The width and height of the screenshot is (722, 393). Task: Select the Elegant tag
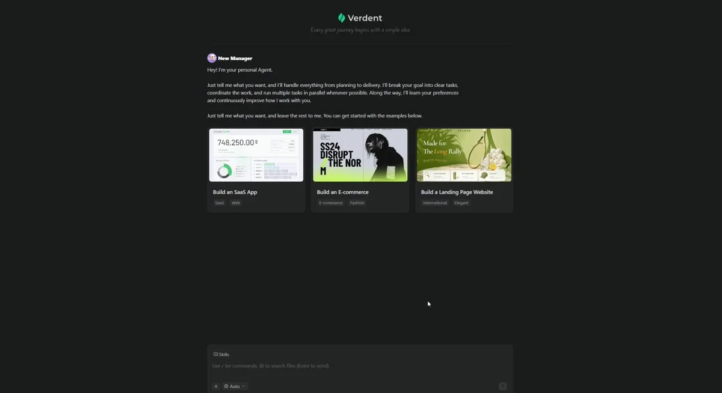point(461,203)
